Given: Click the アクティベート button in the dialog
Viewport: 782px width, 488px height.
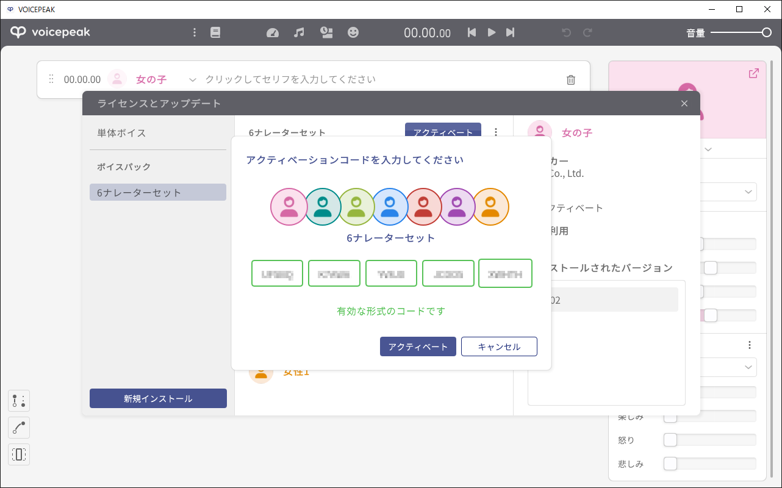Looking at the screenshot, I should coord(418,346).
